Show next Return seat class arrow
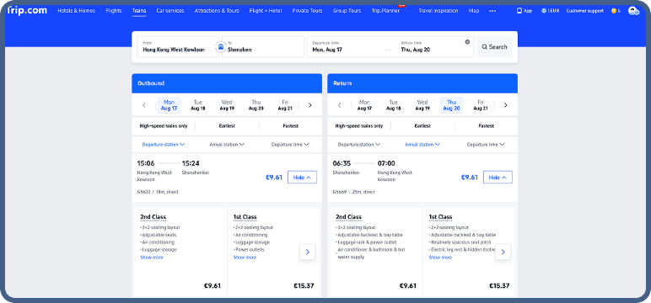Viewport: 651px width, 303px height. 503,252
